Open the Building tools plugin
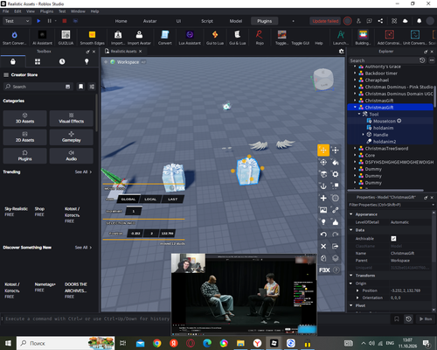Screen dimensions: 437x350 363,38
